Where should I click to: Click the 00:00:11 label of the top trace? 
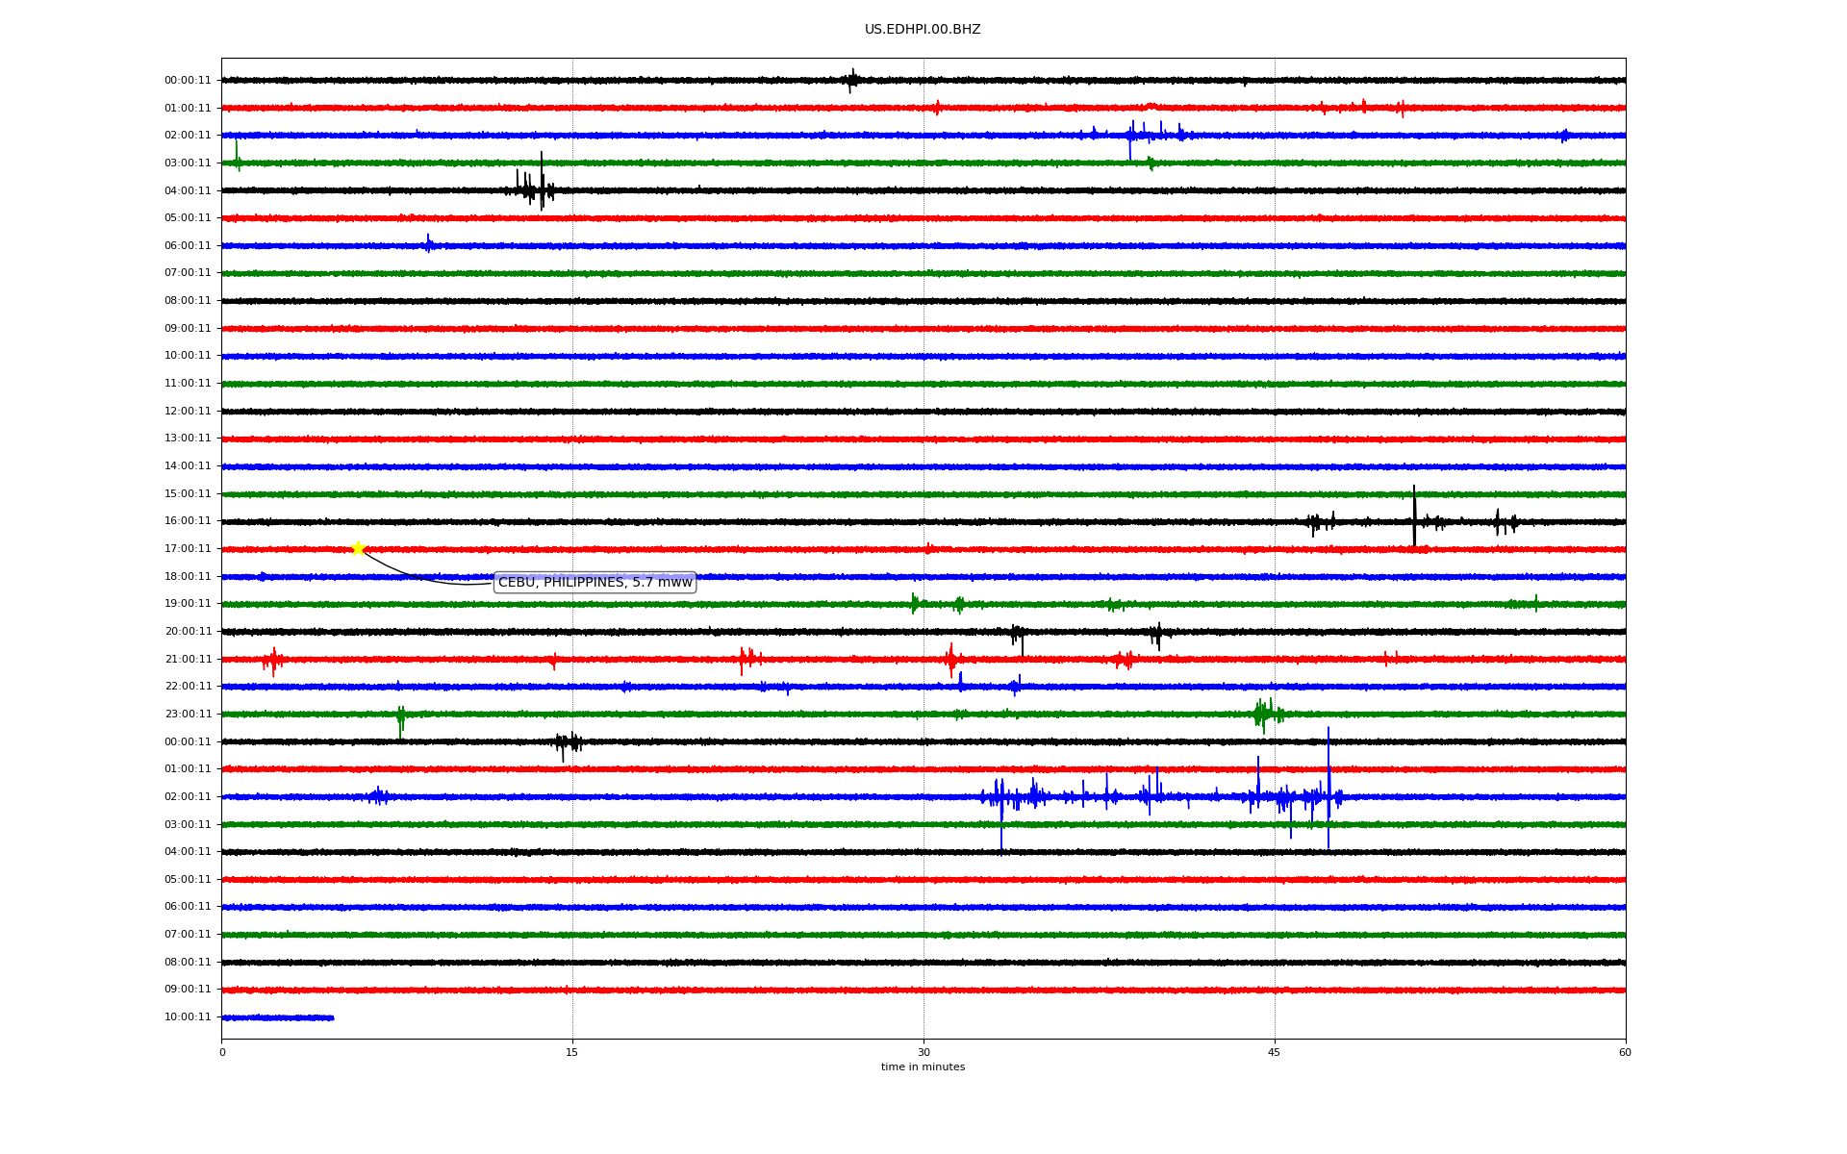[x=188, y=81]
